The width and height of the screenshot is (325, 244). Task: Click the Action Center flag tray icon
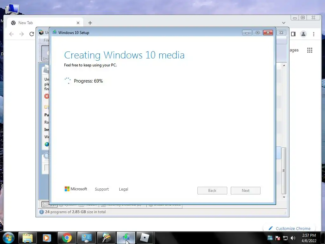[x=278, y=238]
